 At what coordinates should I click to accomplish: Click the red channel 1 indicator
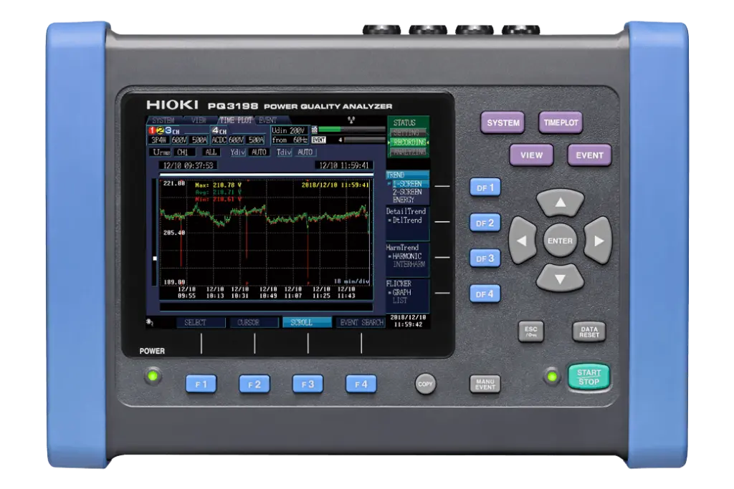[x=152, y=130]
